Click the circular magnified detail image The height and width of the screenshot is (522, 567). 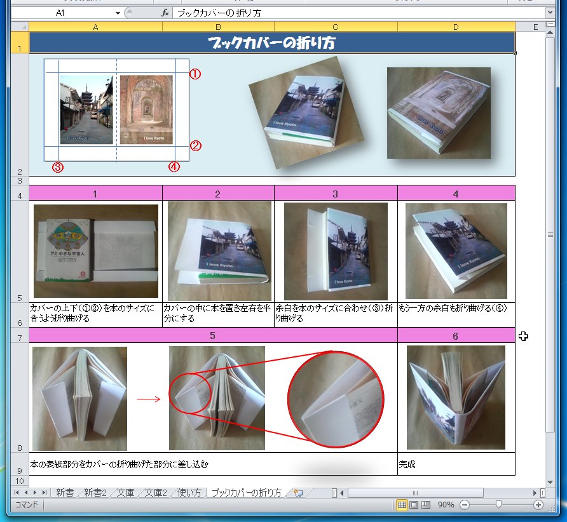click(x=336, y=399)
